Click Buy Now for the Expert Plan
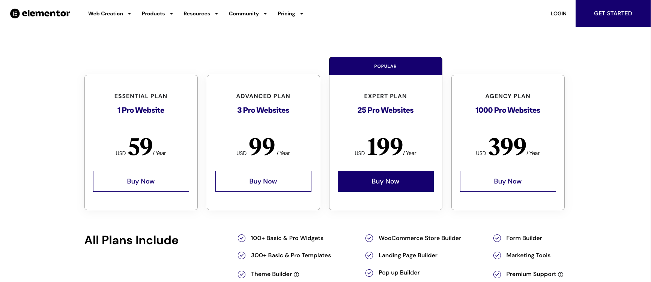The width and height of the screenshot is (651, 282). pyautogui.click(x=386, y=181)
